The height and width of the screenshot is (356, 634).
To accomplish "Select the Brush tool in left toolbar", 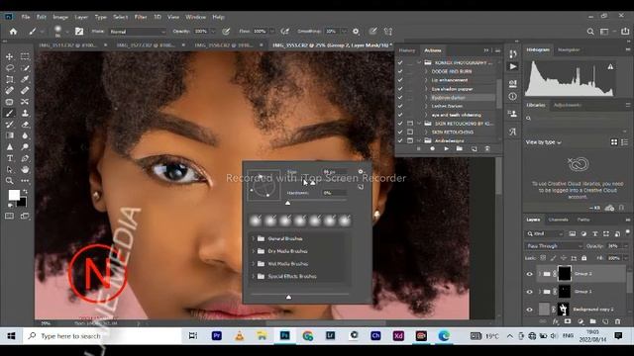I will click(9, 113).
